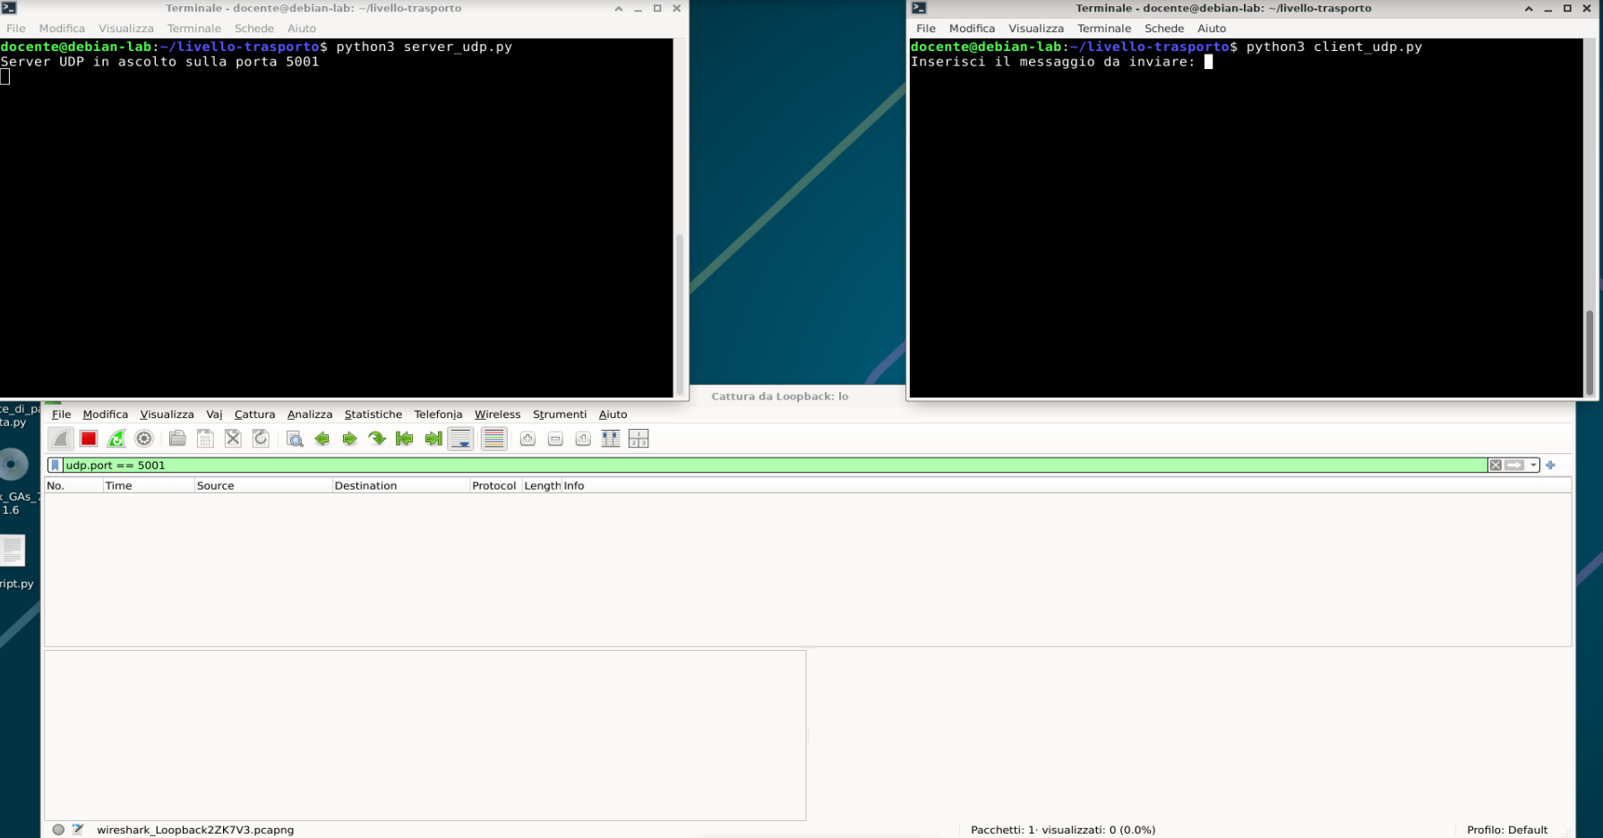Open the filter history dropdown arrow
The image size is (1603, 838).
pos(1533,466)
